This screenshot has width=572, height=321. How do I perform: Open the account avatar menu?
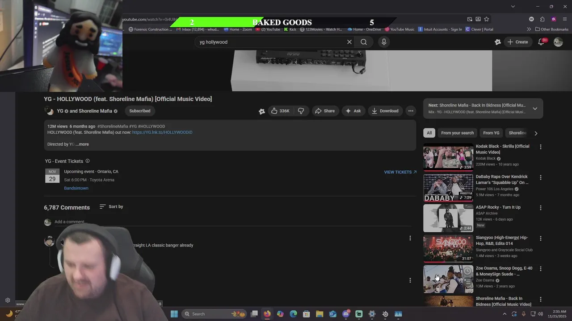558,42
